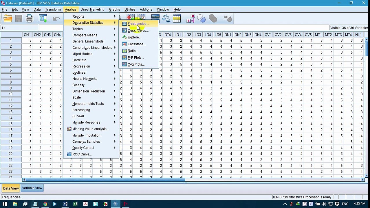Select the CV3 column header
The image size is (370, 208).
coord(288,35)
